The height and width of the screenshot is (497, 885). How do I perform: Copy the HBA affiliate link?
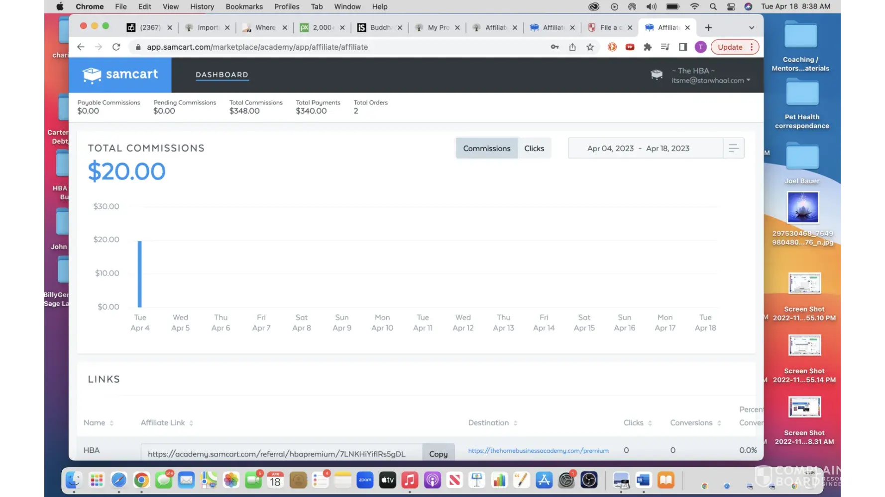[x=438, y=454]
